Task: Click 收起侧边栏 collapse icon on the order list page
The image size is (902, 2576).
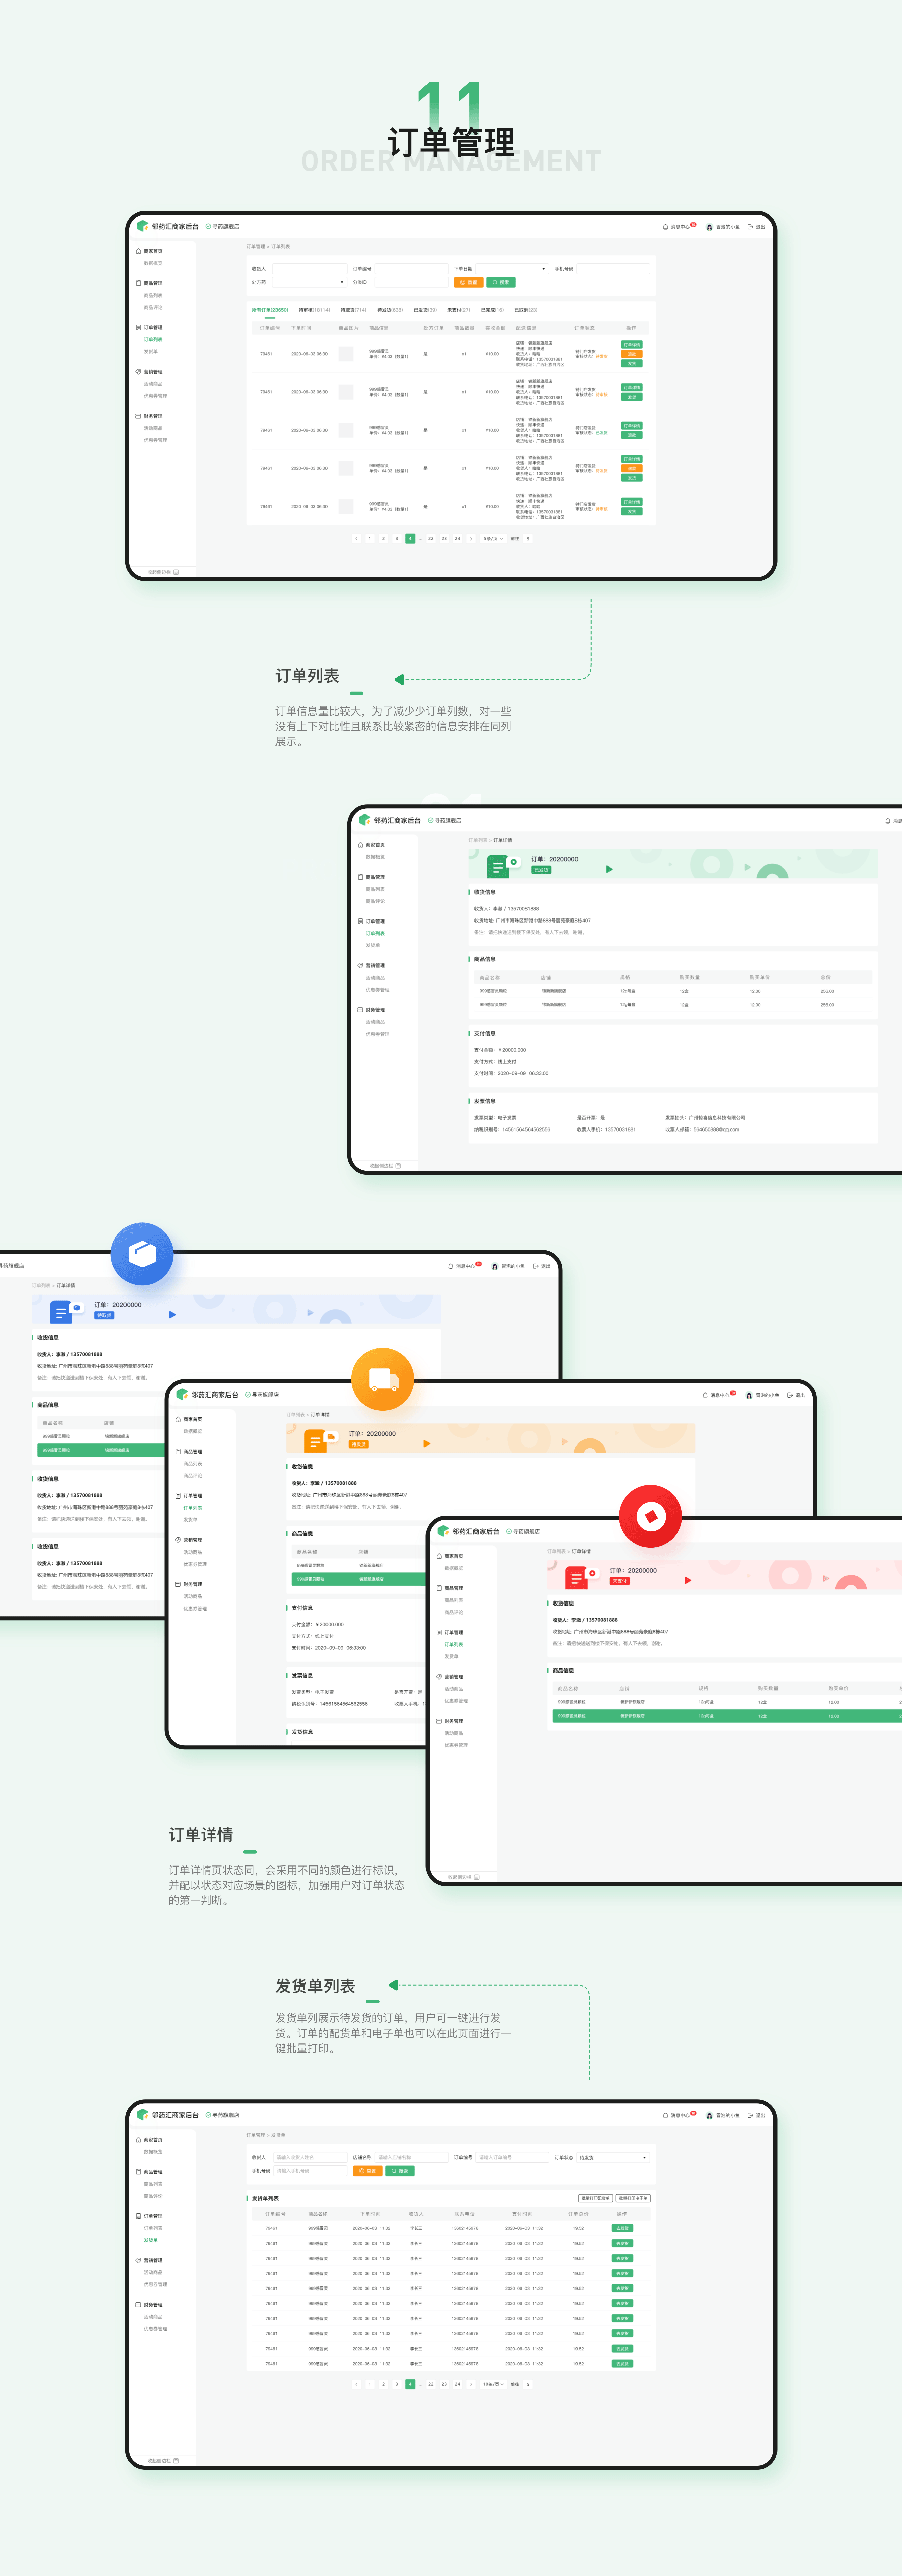Action: (176, 572)
